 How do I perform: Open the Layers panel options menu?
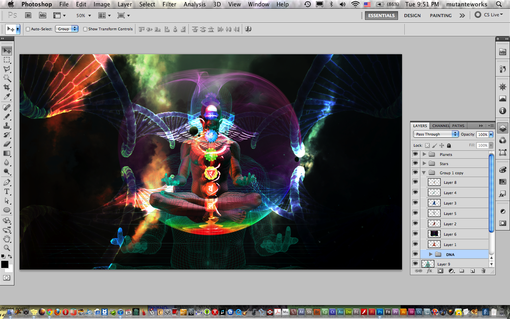(490, 126)
